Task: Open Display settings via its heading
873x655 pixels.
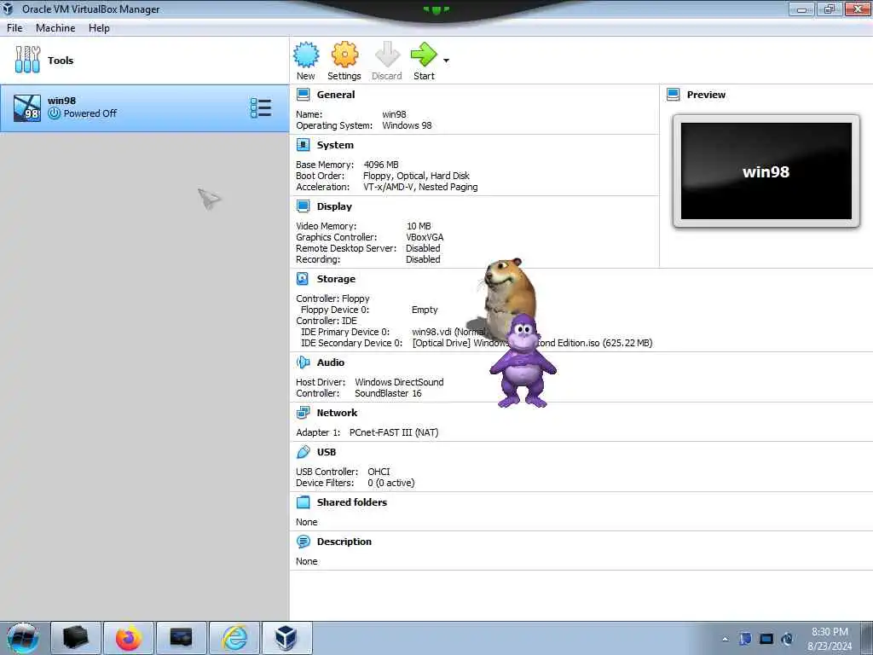Action: point(334,206)
